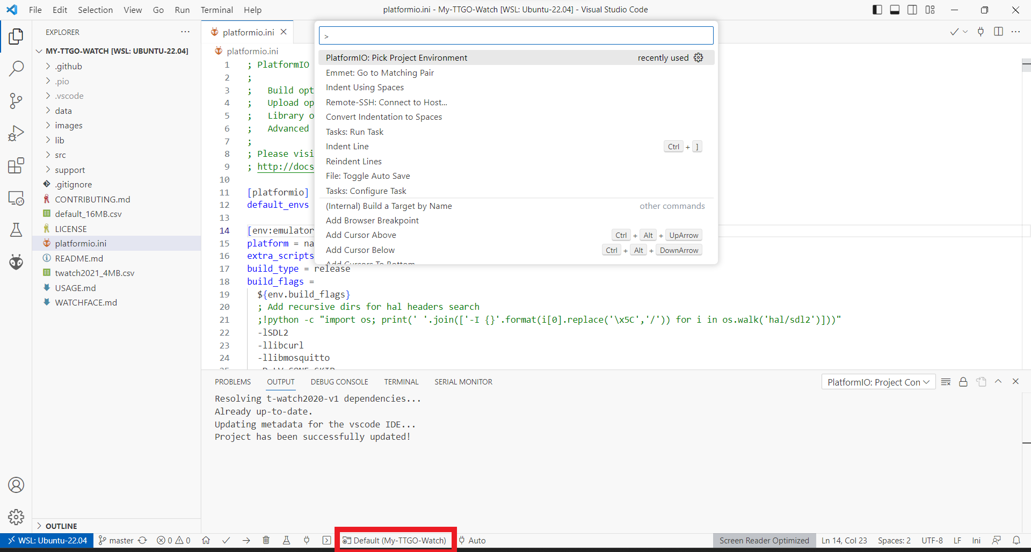The image size is (1031, 552).
Task: Open editor More Actions ellipsis
Action: [x=1015, y=32]
